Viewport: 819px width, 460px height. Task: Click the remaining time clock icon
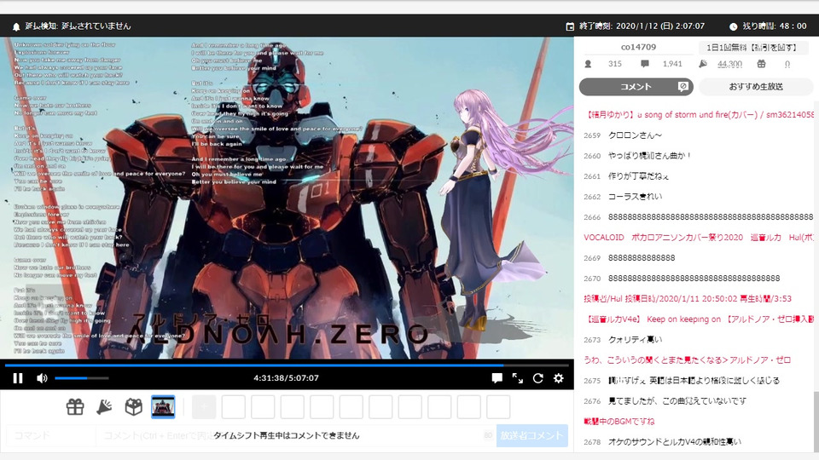(734, 26)
